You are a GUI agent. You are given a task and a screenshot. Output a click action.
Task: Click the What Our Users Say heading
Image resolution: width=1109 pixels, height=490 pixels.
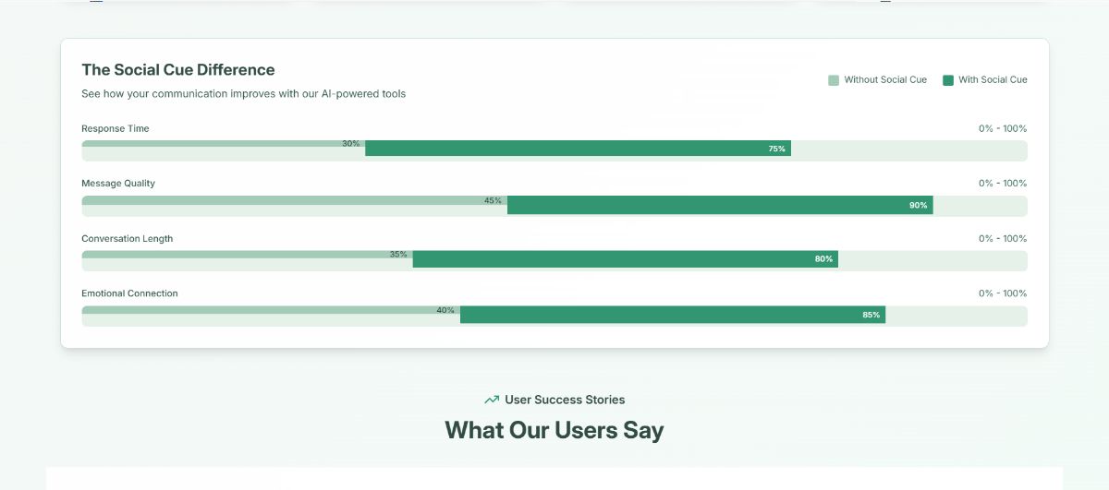(x=554, y=430)
